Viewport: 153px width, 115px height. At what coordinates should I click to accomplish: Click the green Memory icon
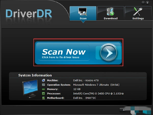click(44, 89)
